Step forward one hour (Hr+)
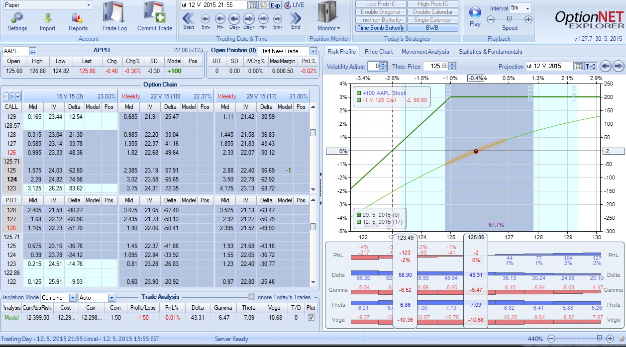The height and width of the screenshot is (347, 626). (264, 19)
